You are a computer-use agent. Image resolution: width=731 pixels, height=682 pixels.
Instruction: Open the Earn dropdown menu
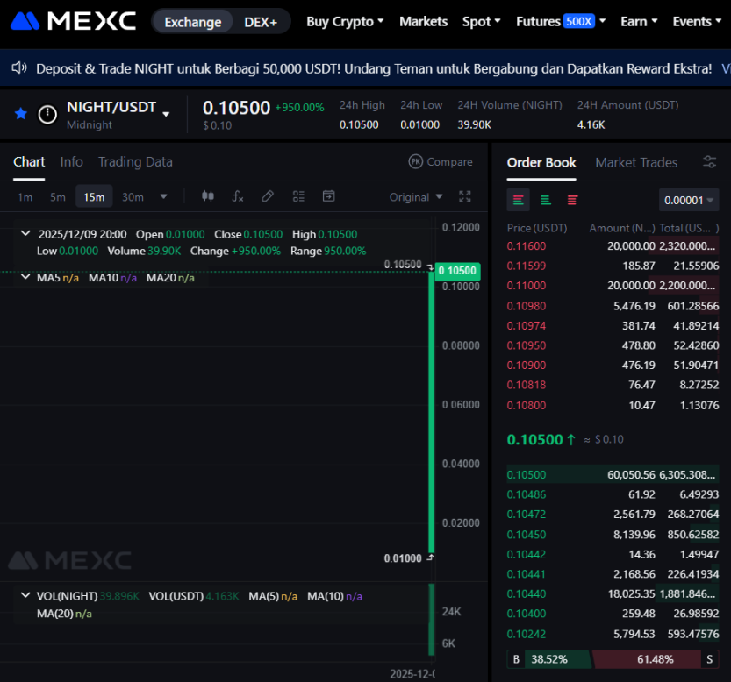pyautogui.click(x=639, y=21)
